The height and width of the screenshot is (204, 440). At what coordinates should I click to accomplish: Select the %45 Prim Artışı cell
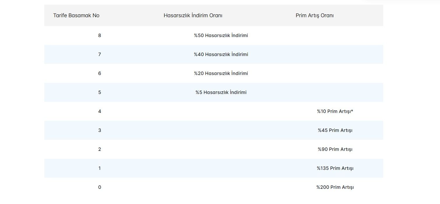(x=335, y=130)
